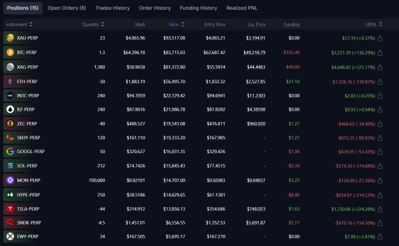
Task: Click the GOOGL-PERP Google icon
Action: [10, 151]
